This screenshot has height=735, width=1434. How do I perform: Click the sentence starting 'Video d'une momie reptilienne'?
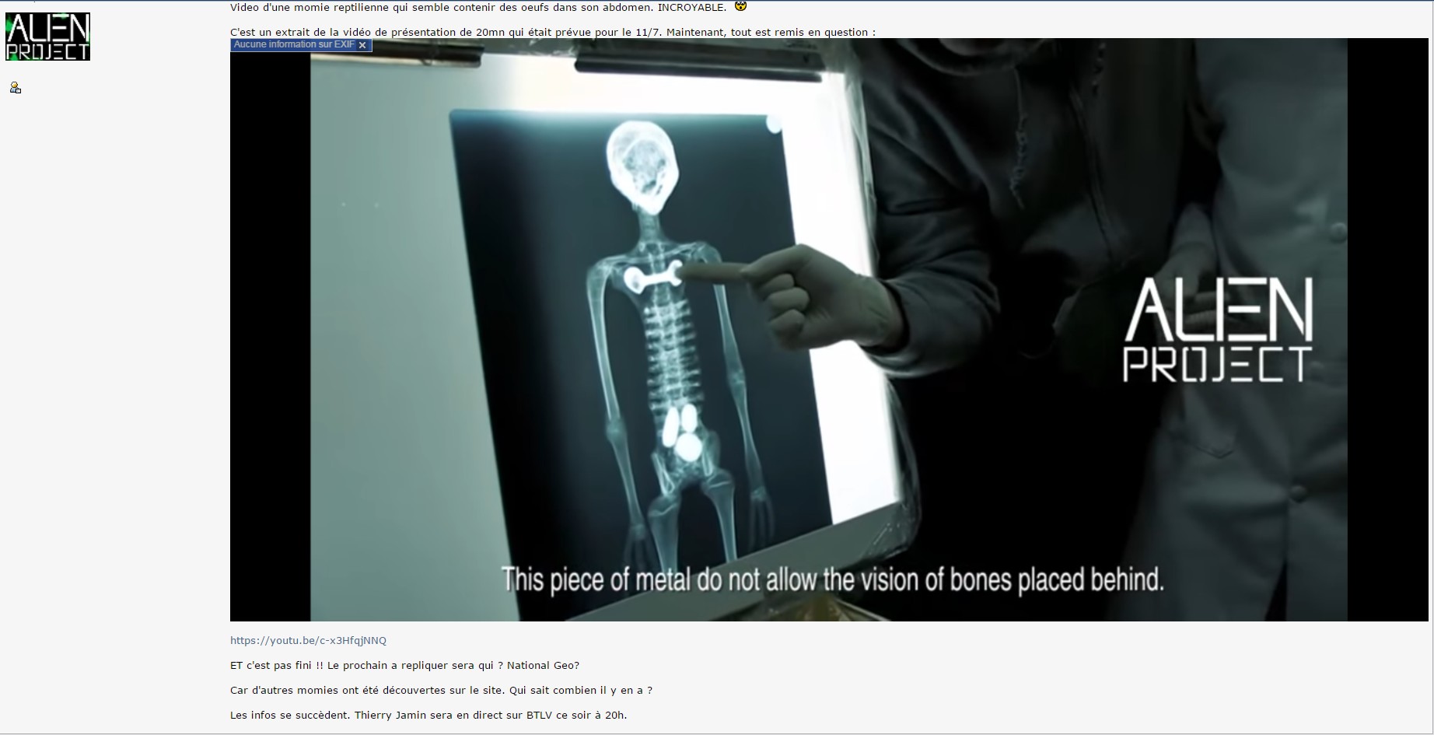pos(478,8)
